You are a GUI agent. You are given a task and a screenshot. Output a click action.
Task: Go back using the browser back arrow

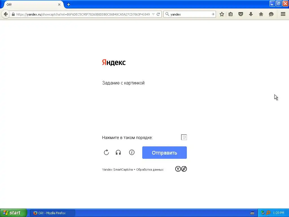pyautogui.click(x=6, y=14)
